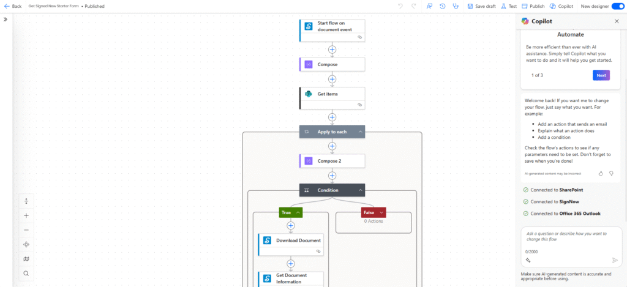
Task: Expand the left side panel chevron
Action: coord(6,20)
